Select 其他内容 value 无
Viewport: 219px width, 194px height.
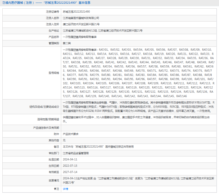click(64, 140)
